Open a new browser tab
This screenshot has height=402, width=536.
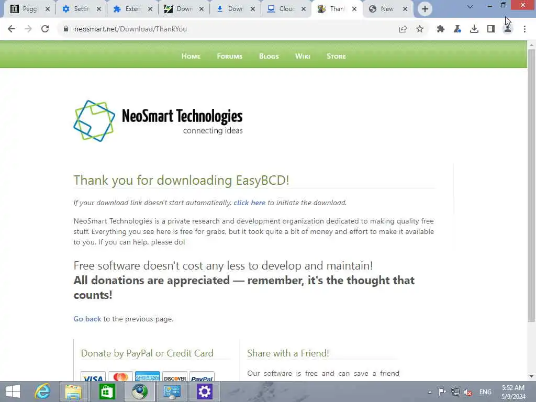click(x=425, y=9)
